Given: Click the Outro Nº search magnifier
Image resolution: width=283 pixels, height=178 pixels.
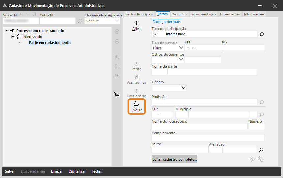Looking at the screenshot, I should click(80, 21).
